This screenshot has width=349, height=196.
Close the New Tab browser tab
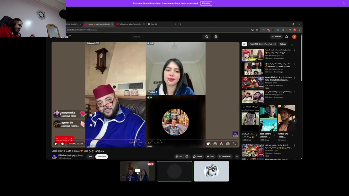click(176, 24)
